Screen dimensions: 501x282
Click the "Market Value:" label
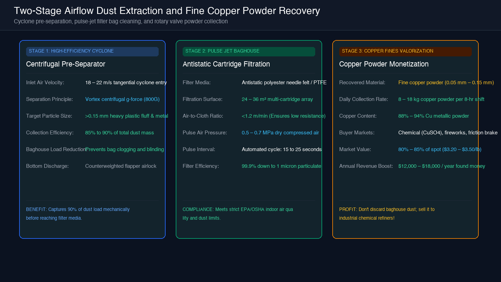[355, 149]
